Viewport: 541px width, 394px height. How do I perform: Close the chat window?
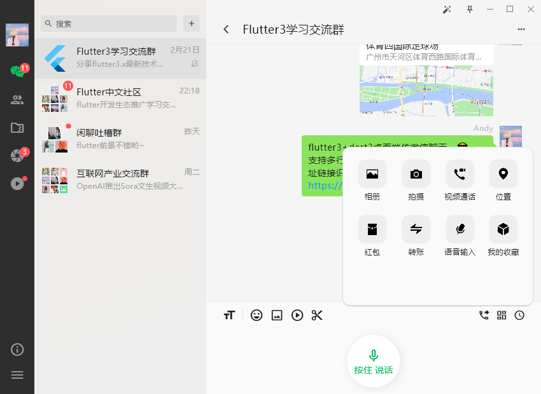(531, 10)
